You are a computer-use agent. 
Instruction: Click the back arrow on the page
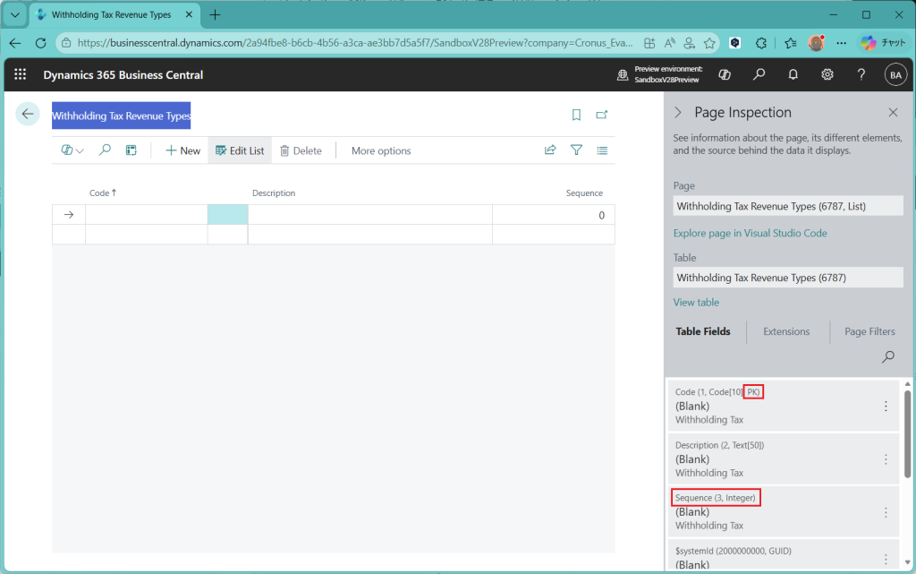(x=28, y=114)
